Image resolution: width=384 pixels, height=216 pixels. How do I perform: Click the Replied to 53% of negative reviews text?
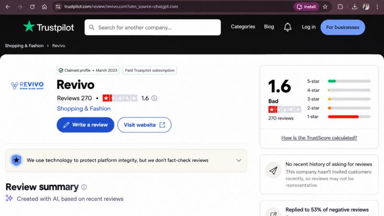pos(327,210)
